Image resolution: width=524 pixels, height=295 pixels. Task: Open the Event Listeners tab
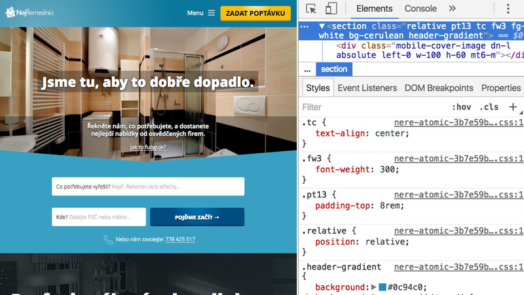(x=367, y=88)
